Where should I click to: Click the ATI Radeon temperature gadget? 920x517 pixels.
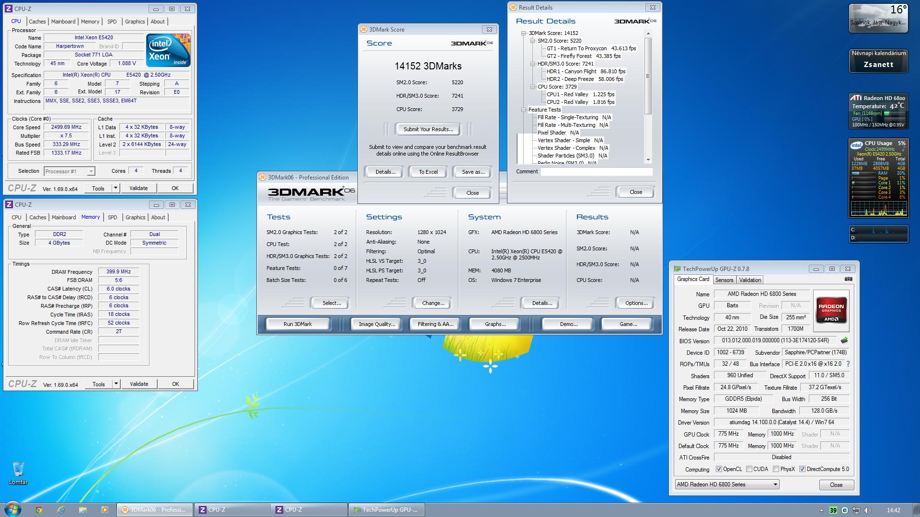(878, 111)
